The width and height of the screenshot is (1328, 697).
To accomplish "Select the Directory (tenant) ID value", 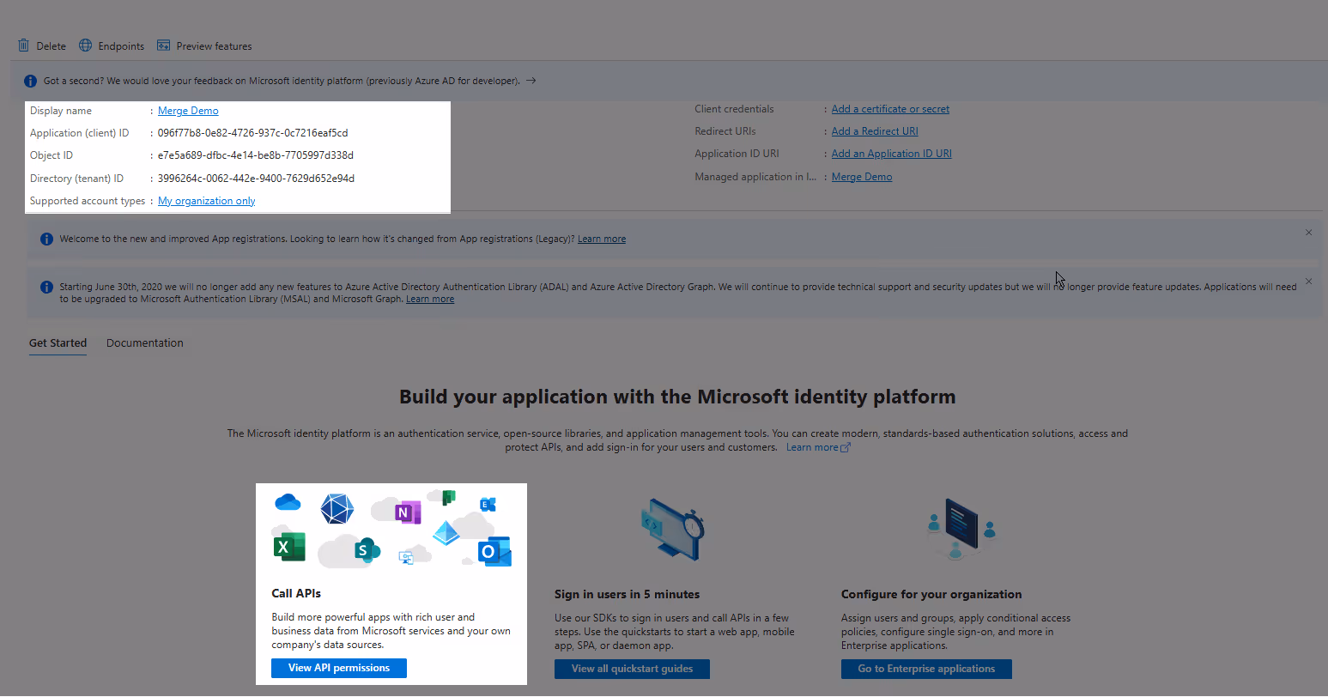I will (256, 179).
